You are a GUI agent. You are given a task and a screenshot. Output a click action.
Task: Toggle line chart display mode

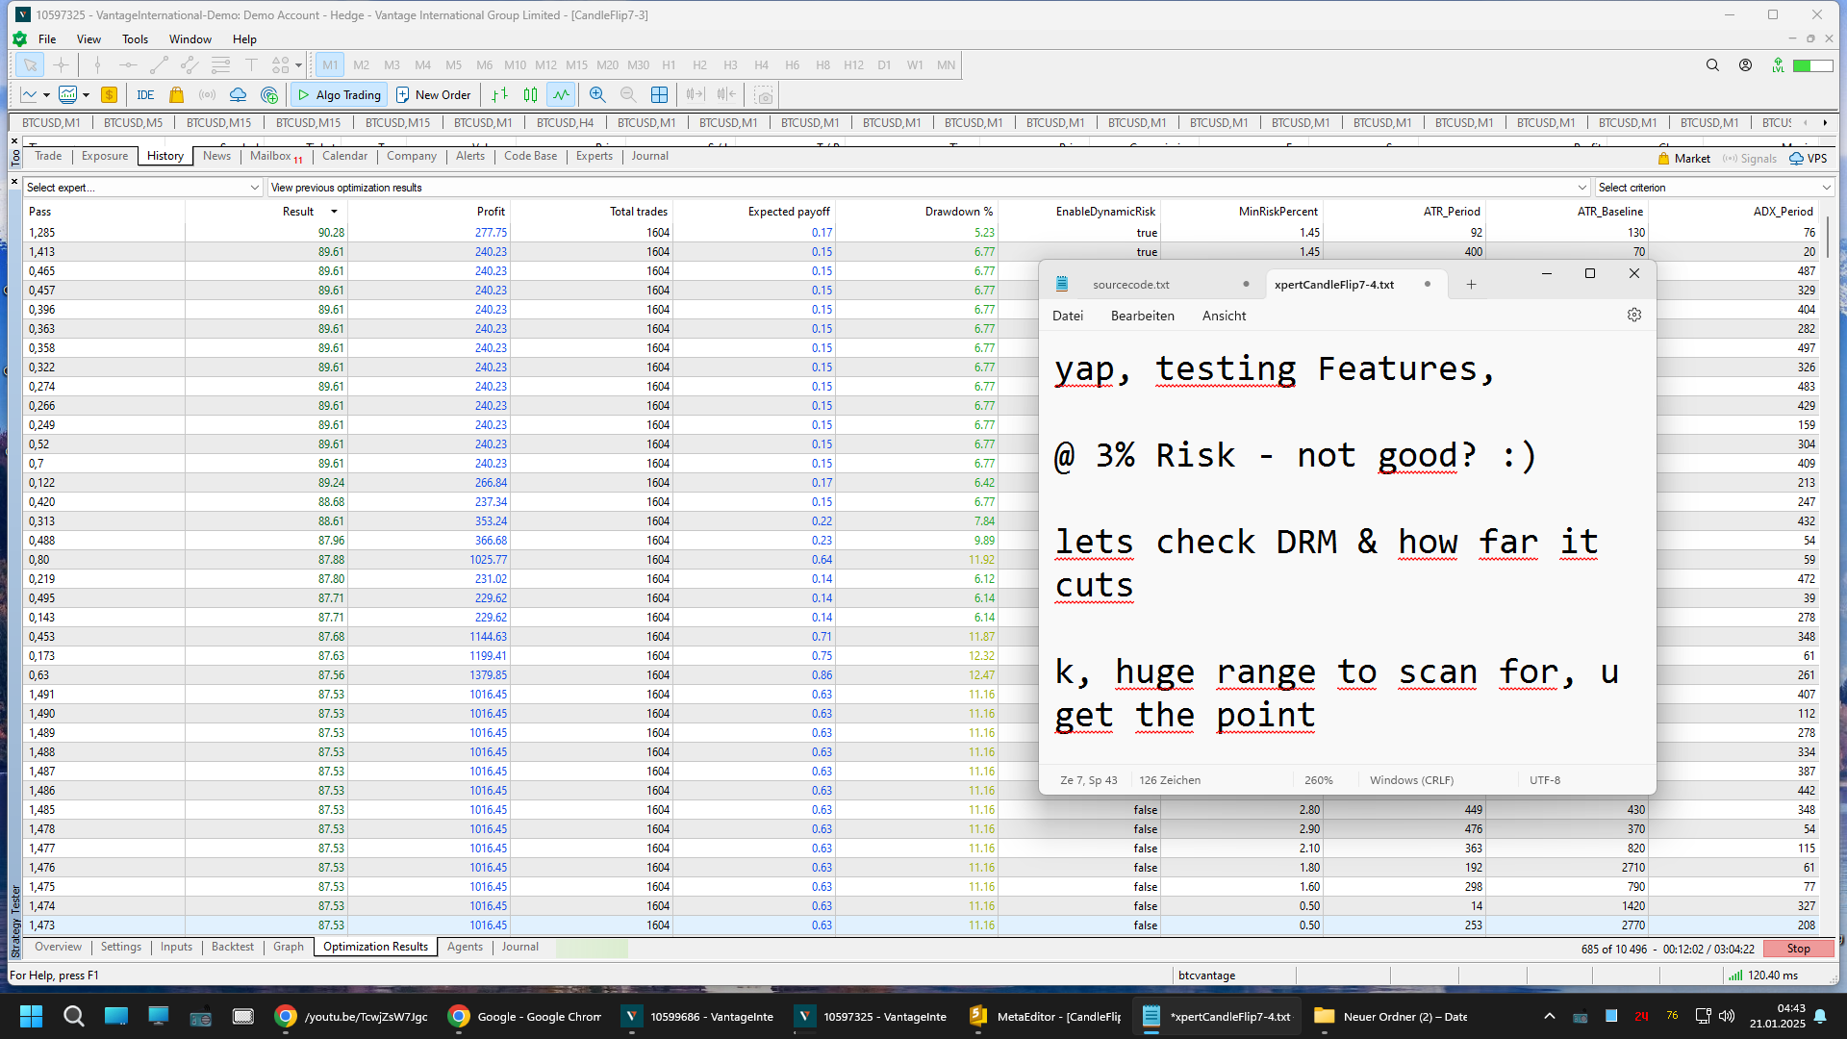[x=561, y=94]
